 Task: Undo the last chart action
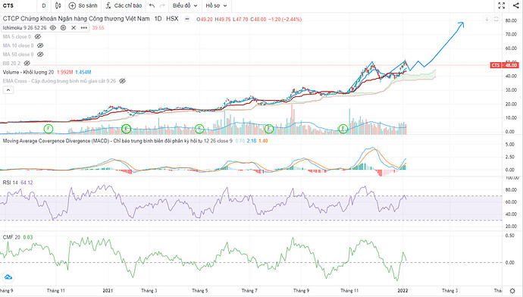click(152, 5)
